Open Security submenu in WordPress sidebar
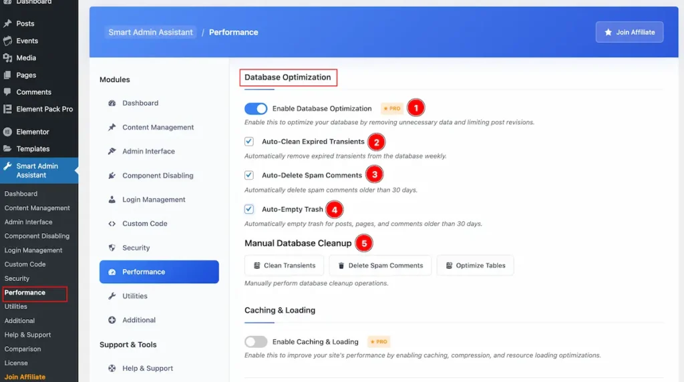 [x=17, y=278]
